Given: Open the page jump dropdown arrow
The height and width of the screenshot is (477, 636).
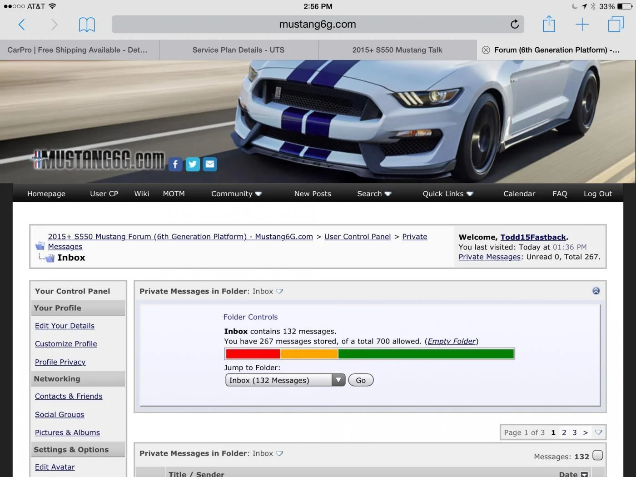Looking at the screenshot, I should click(x=598, y=432).
